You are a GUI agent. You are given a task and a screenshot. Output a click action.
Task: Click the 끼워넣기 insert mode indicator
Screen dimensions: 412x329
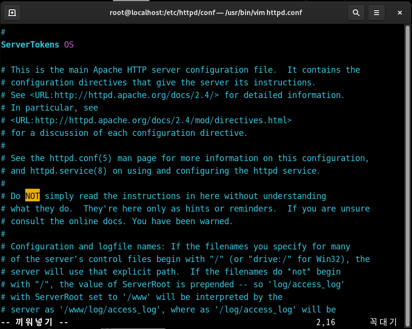tap(34, 322)
